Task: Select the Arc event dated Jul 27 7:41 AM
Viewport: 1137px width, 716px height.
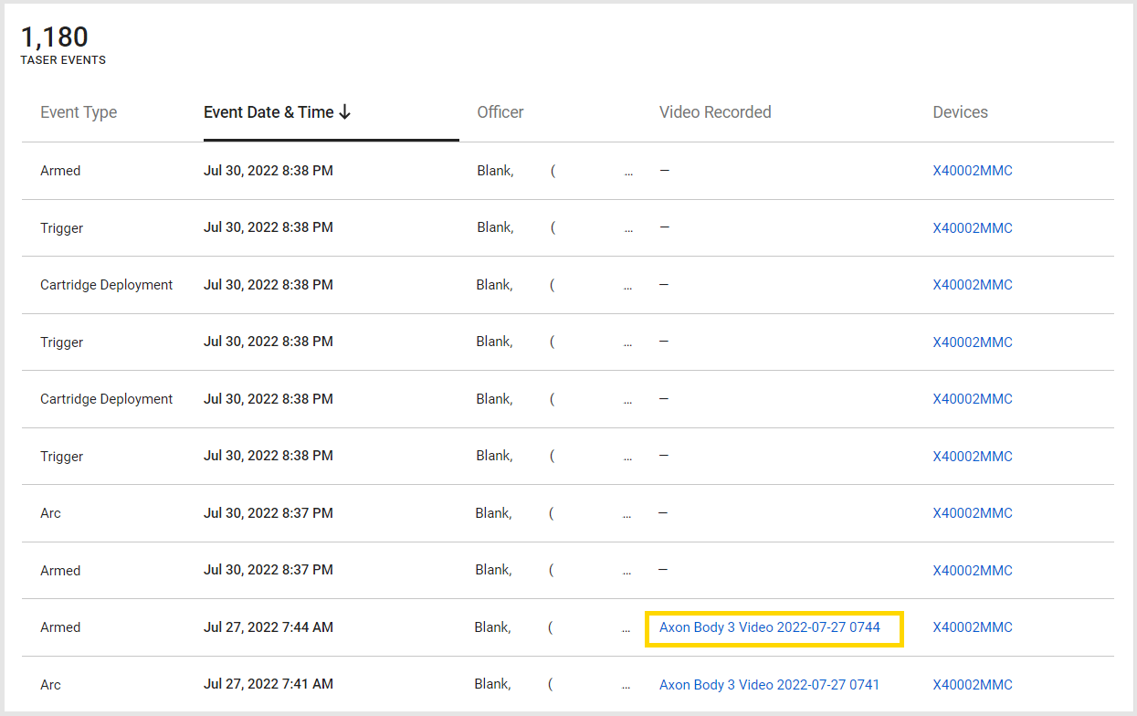Action: point(51,685)
